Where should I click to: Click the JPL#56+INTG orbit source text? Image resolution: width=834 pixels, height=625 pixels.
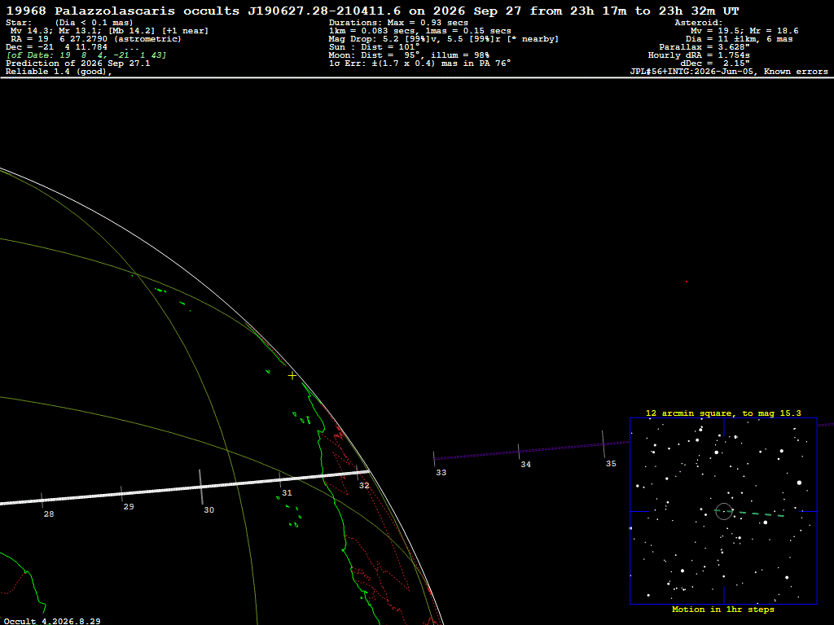(729, 72)
